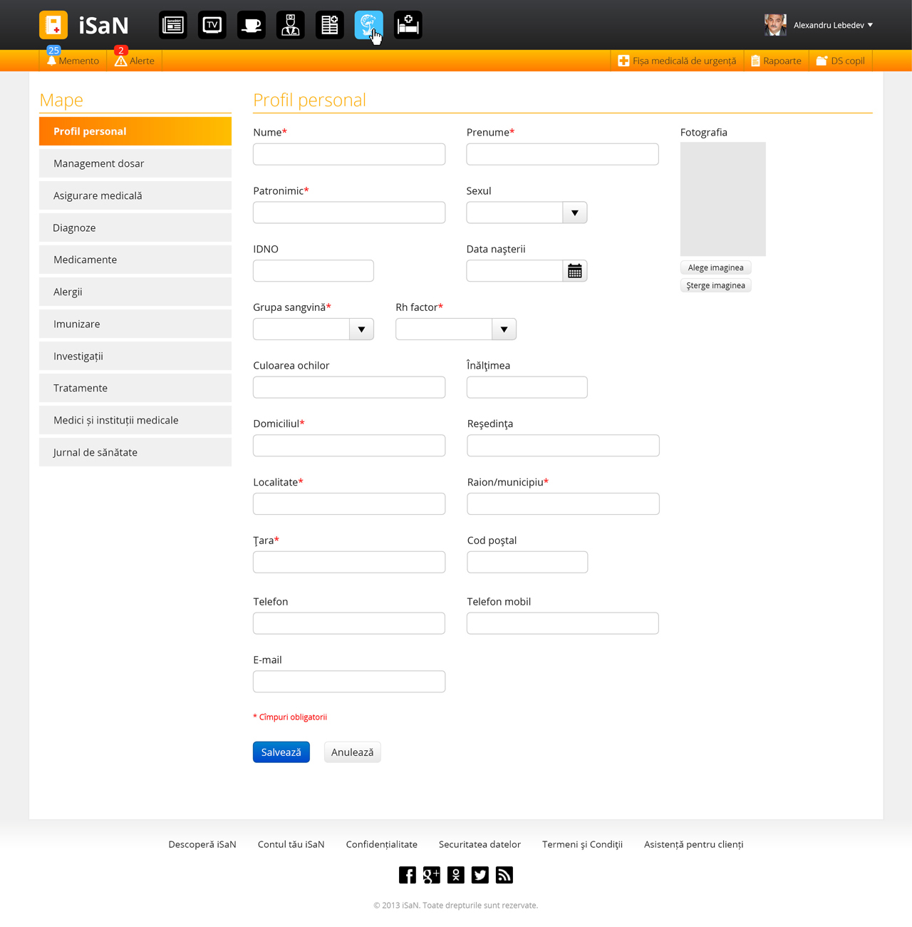This screenshot has width=912, height=927.
Task: Click the iSaN logo icon
Action: click(x=53, y=25)
